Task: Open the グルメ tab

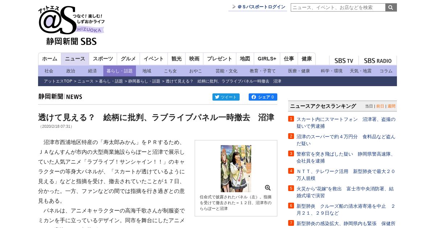Action: click(128, 59)
